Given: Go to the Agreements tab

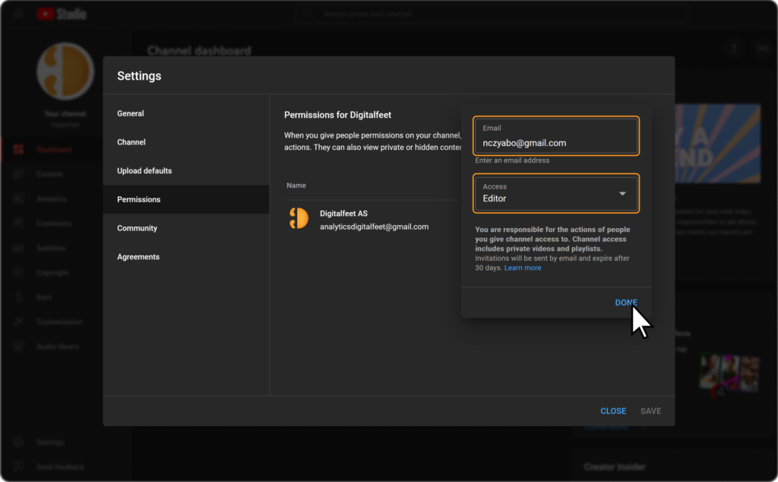Looking at the screenshot, I should 186,257.
